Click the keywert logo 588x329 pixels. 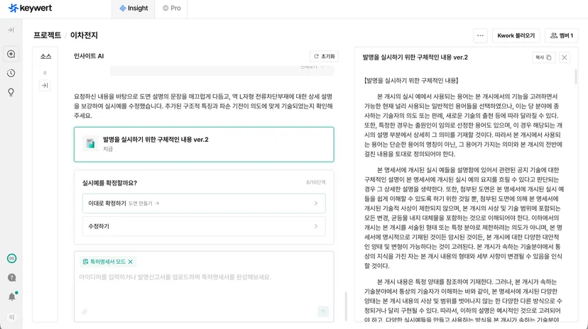(30, 8)
